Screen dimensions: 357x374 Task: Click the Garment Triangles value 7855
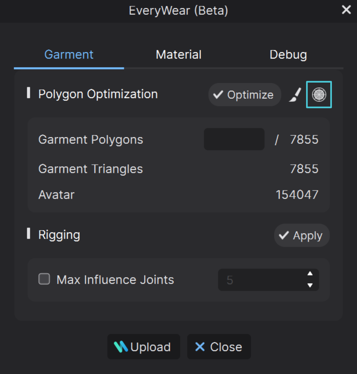(x=304, y=169)
